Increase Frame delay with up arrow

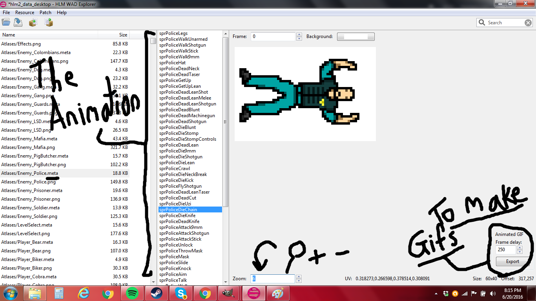[520, 248]
